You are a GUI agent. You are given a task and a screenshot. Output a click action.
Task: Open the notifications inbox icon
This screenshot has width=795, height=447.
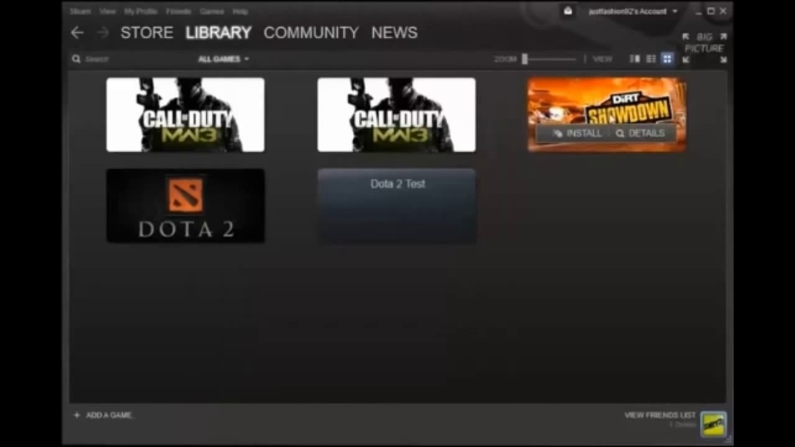[568, 11]
